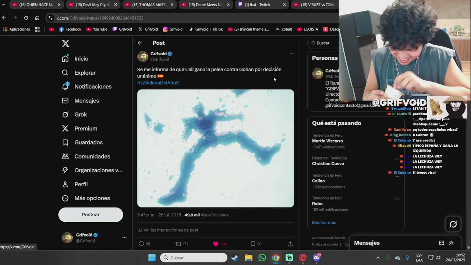Viewport: 471px width, 265px height.
Task: Open Martín Vizcarra trend
Action: click(327, 141)
